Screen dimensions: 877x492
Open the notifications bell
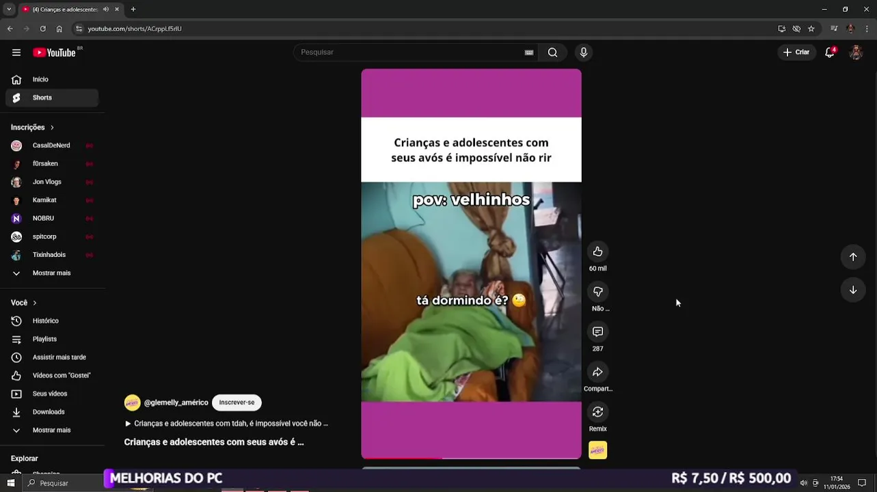[x=830, y=53]
